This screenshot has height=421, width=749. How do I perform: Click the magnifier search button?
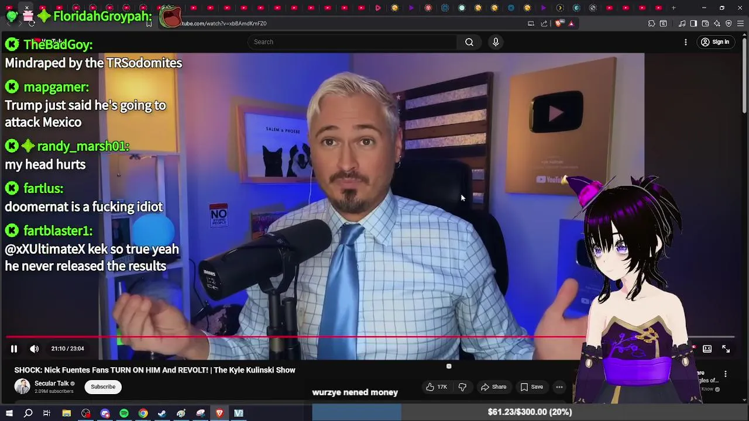[469, 42]
